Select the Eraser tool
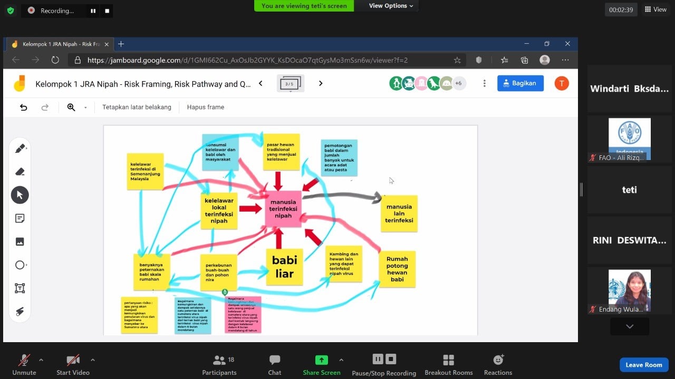The width and height of the screenshot is (675, 379). 20,172
